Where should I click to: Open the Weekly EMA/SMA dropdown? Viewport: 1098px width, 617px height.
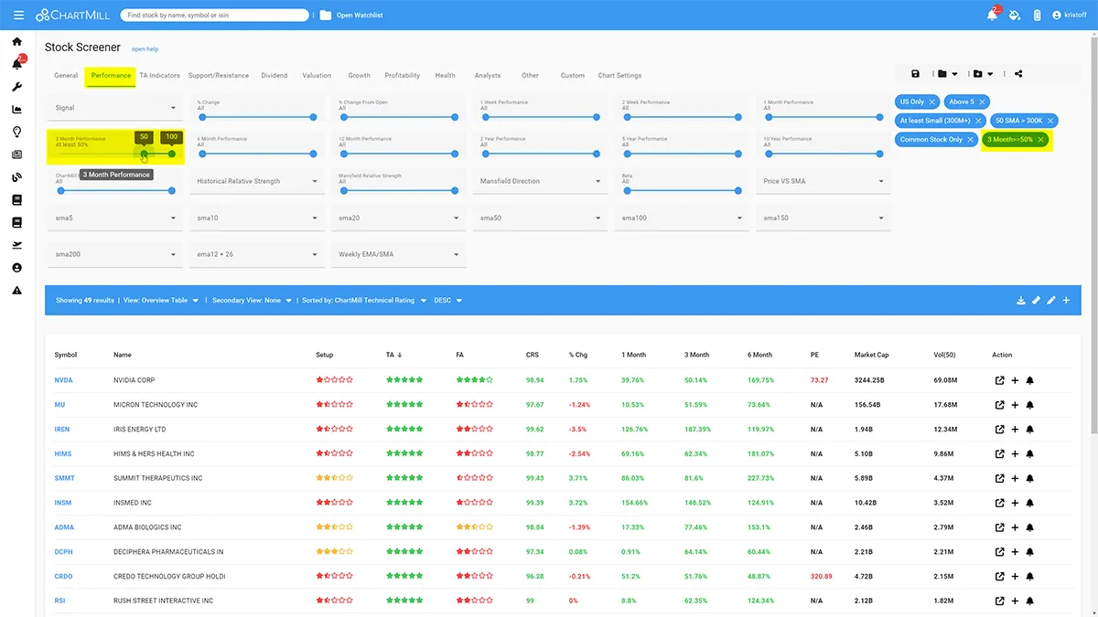pyautogui.click(x=399, y=254)
